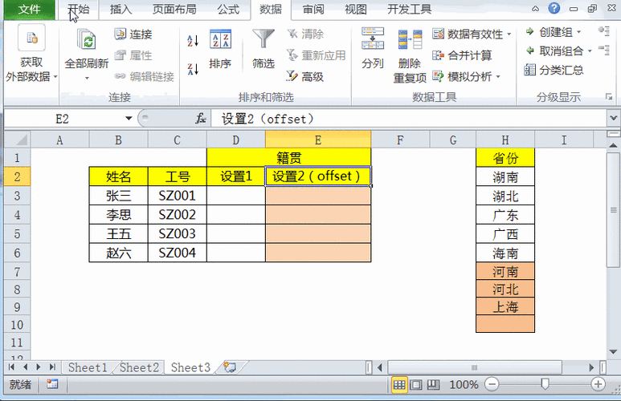This screenshot has height=401, width=621.
Task: Zoom in with the plus button
Action: (598, 384)
